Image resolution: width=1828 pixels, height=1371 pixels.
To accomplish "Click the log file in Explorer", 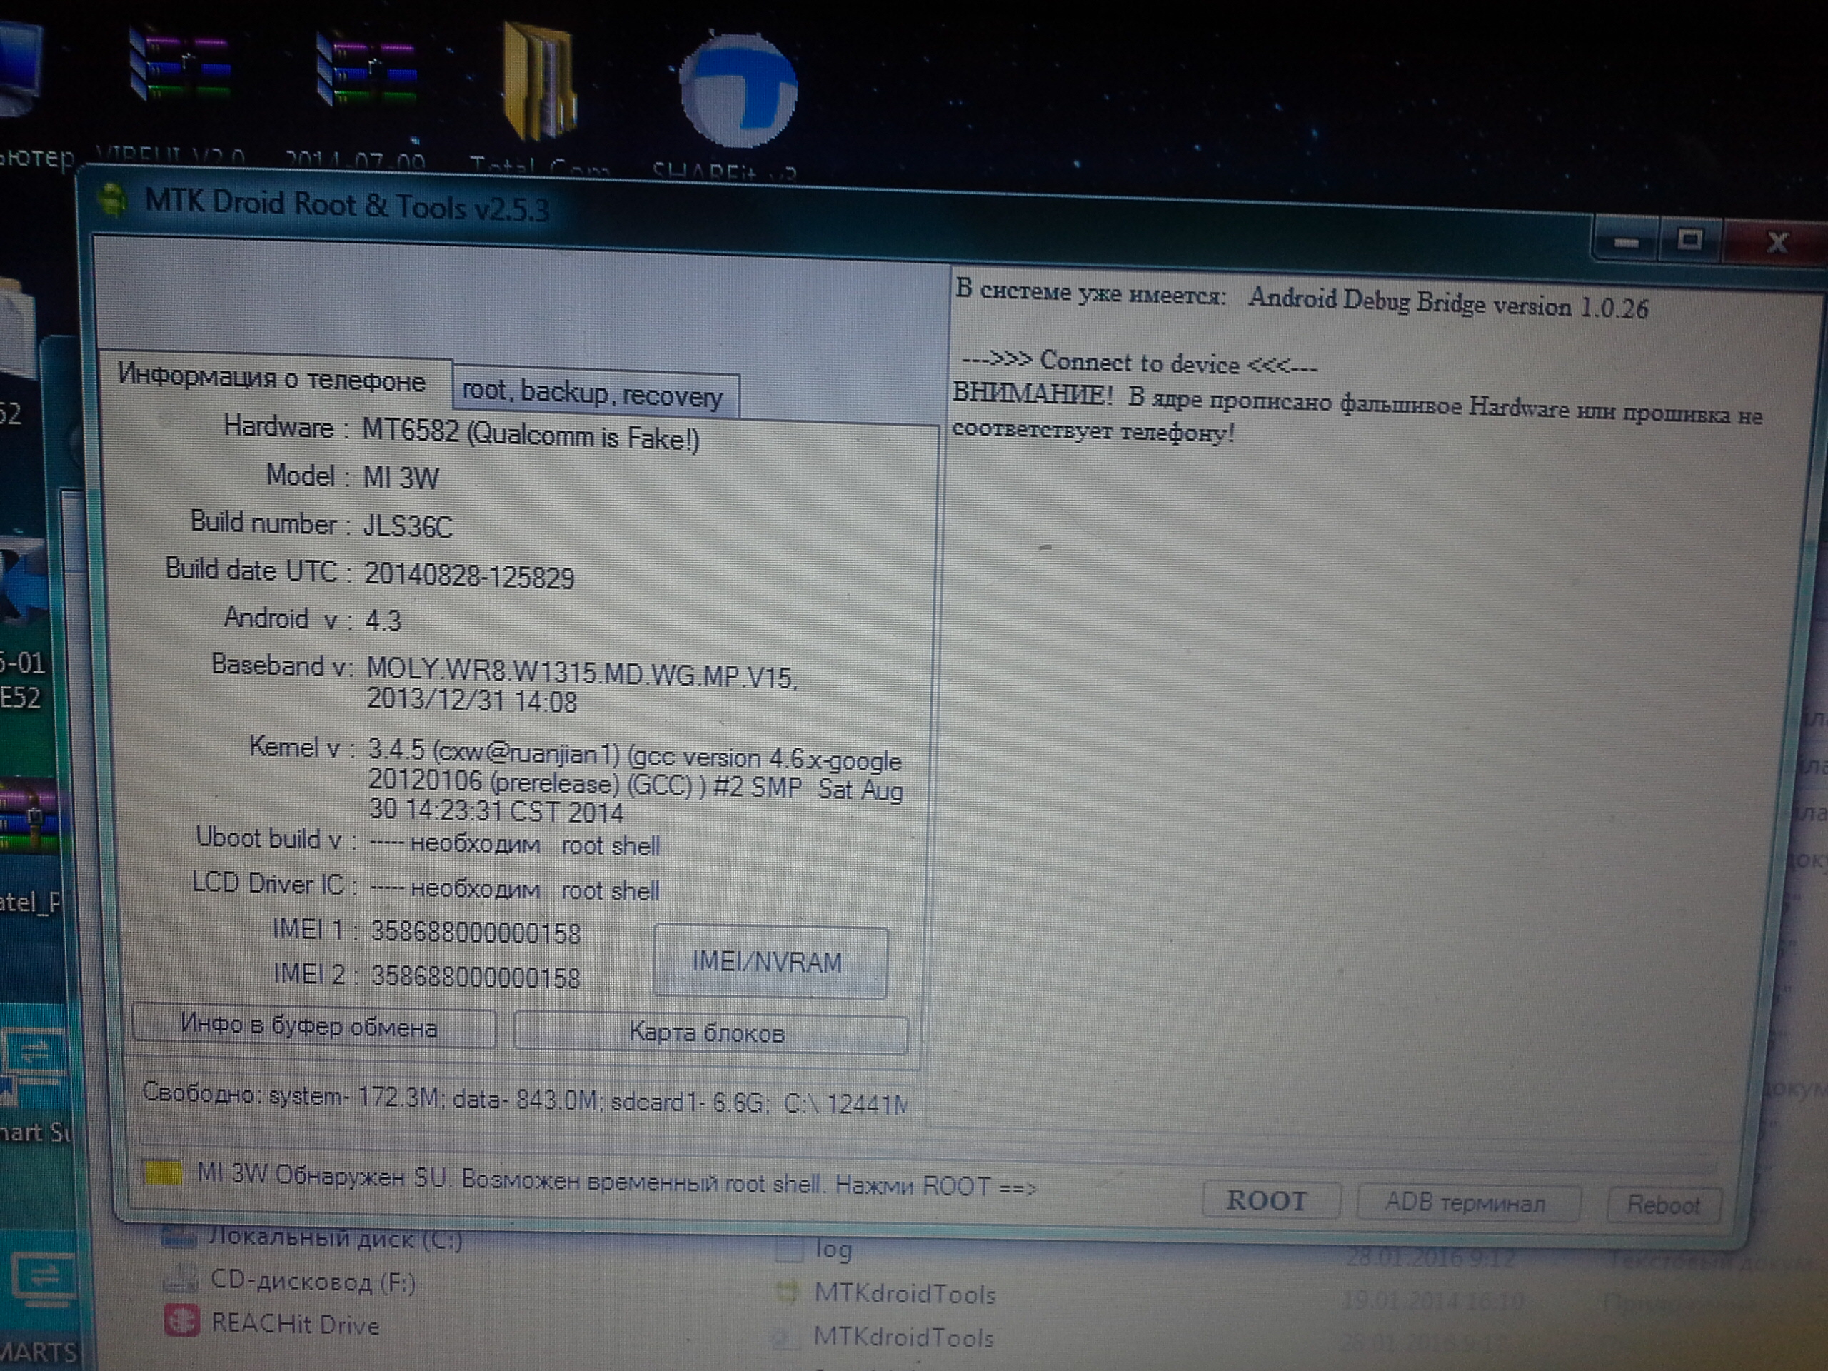I will click(x=832, y=1250).
